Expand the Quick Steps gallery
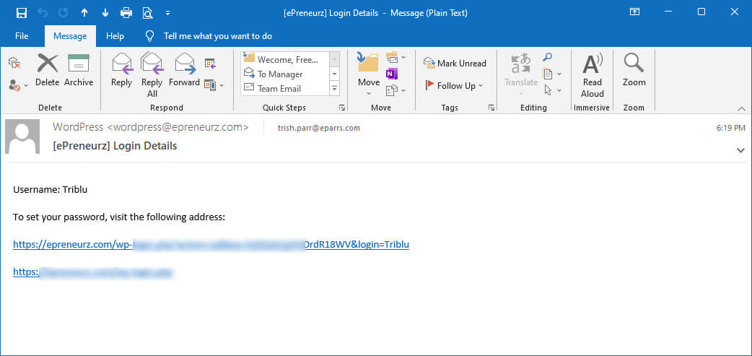The image size is (752, 356). coord(335,88)
